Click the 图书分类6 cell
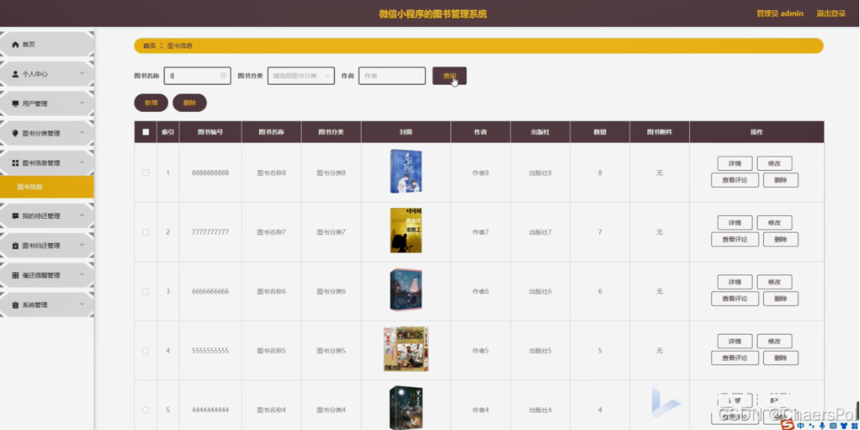Screen dimensions: 860x430 pyautogui.click(x=331, y=291)
